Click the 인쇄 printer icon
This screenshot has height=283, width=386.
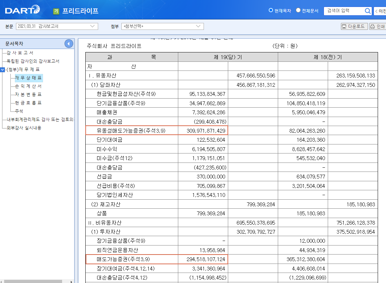373,26
